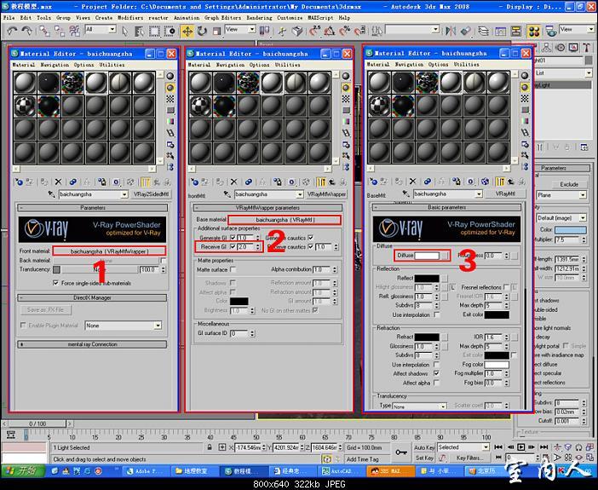Click Get Material in VRay2SidedMtl editor
The image size is (598, 490).
[19, 182]
